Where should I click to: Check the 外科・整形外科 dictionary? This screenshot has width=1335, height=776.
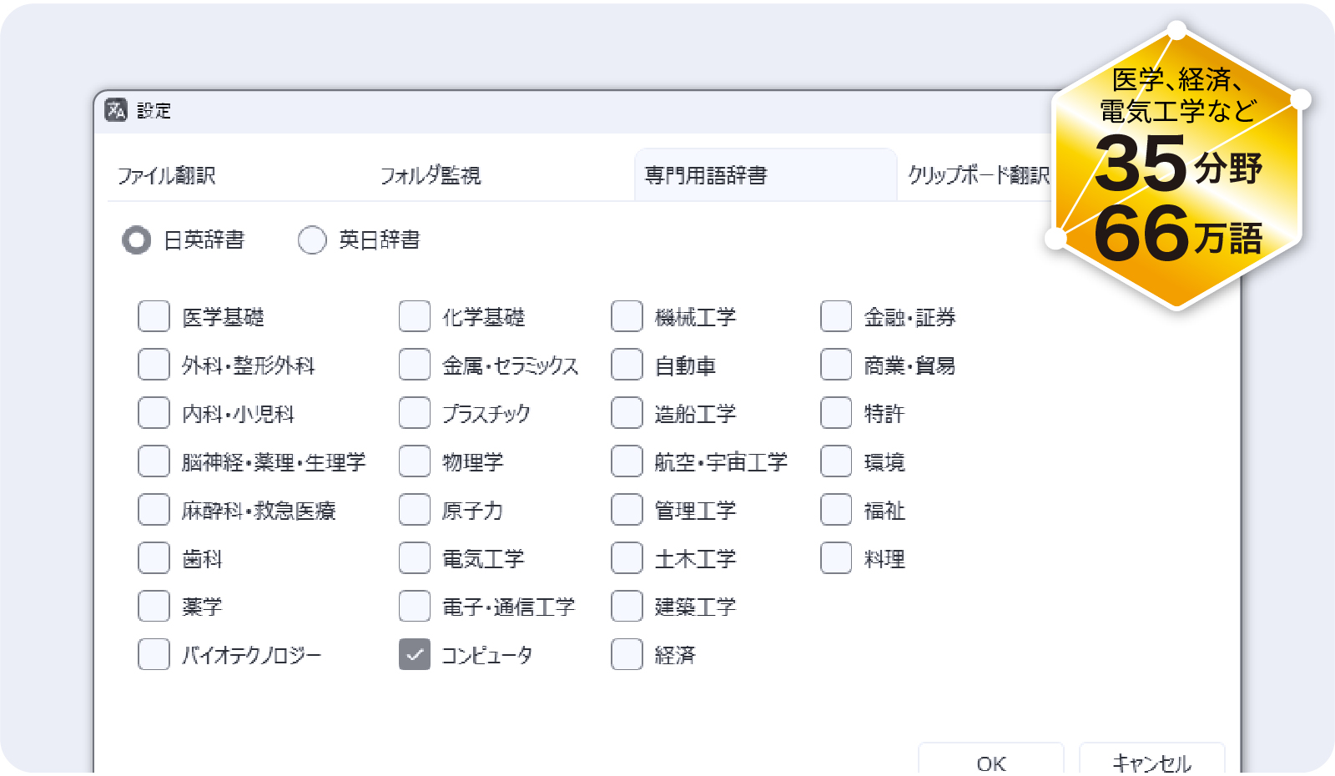[153, 365]
